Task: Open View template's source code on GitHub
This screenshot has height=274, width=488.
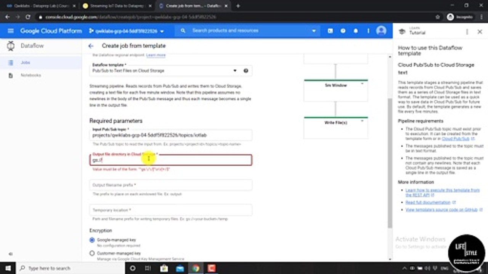Action: (441, 210)
